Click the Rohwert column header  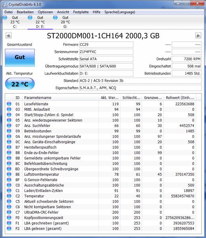pyautogui.click(x=180, y=97)
